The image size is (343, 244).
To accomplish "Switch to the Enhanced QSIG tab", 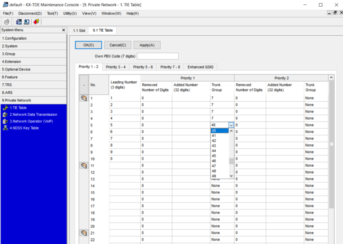I will (x=202, y=67).
